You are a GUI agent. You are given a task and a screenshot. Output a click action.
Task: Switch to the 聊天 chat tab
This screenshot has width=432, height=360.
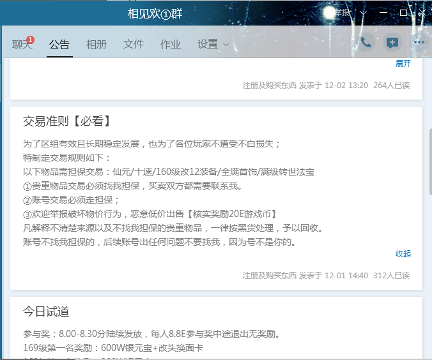[x=22, y=44]
